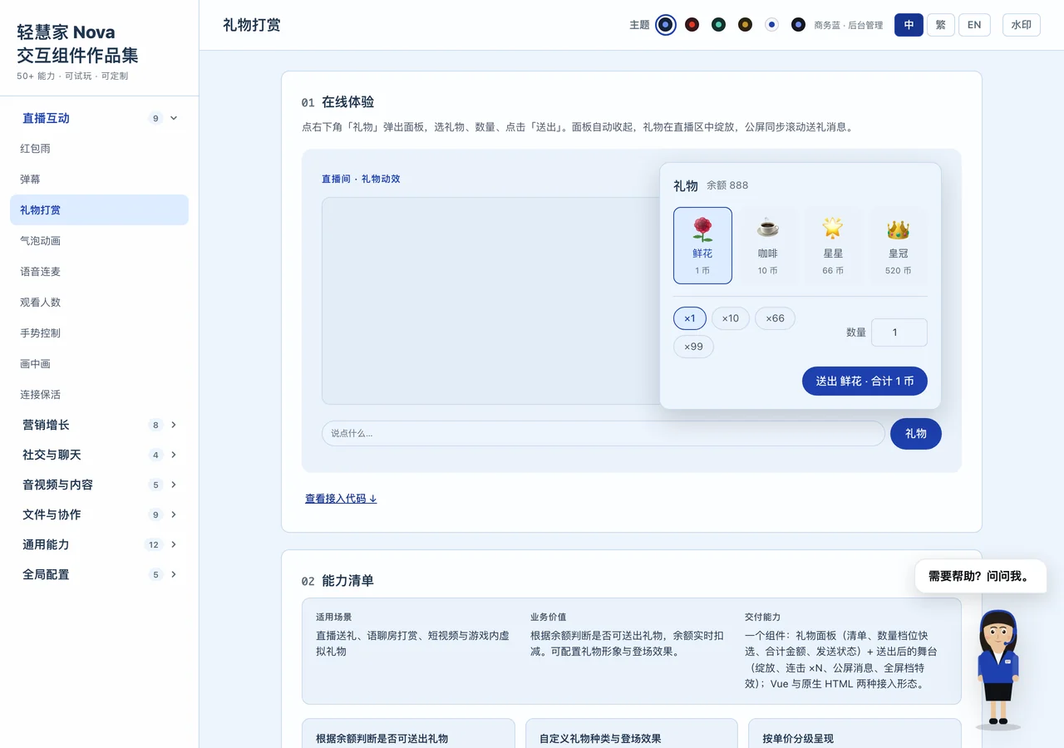Open the 红包雨 sidebar item
Viewport: 1064px width, 748px height.
point(100,149)
